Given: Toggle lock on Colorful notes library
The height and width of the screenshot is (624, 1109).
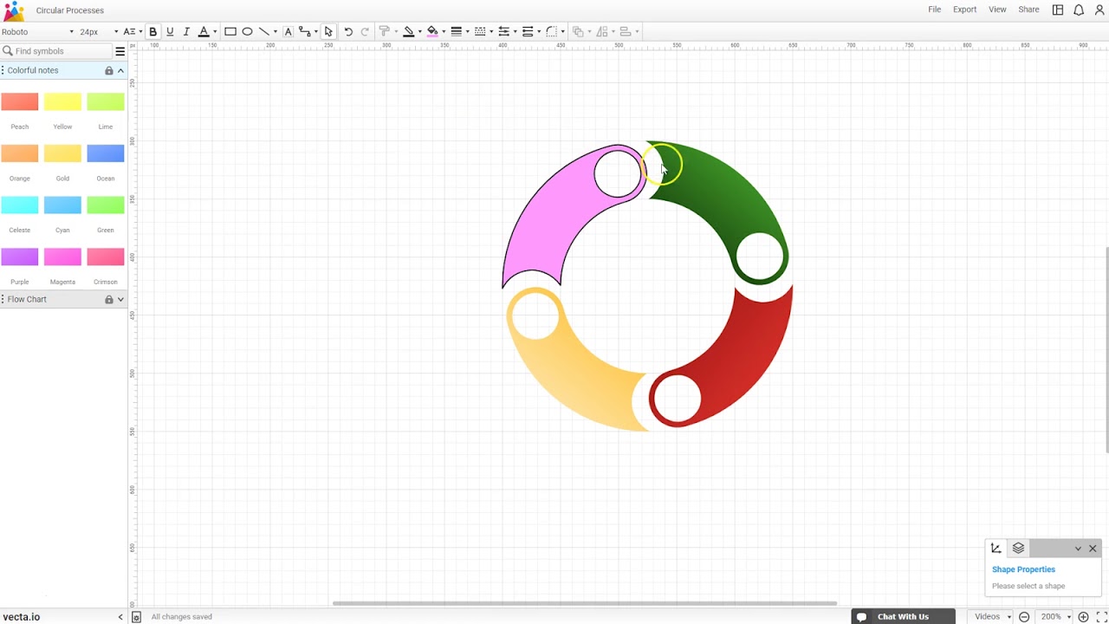Looking at the screenshot, I should click(109, 70).
